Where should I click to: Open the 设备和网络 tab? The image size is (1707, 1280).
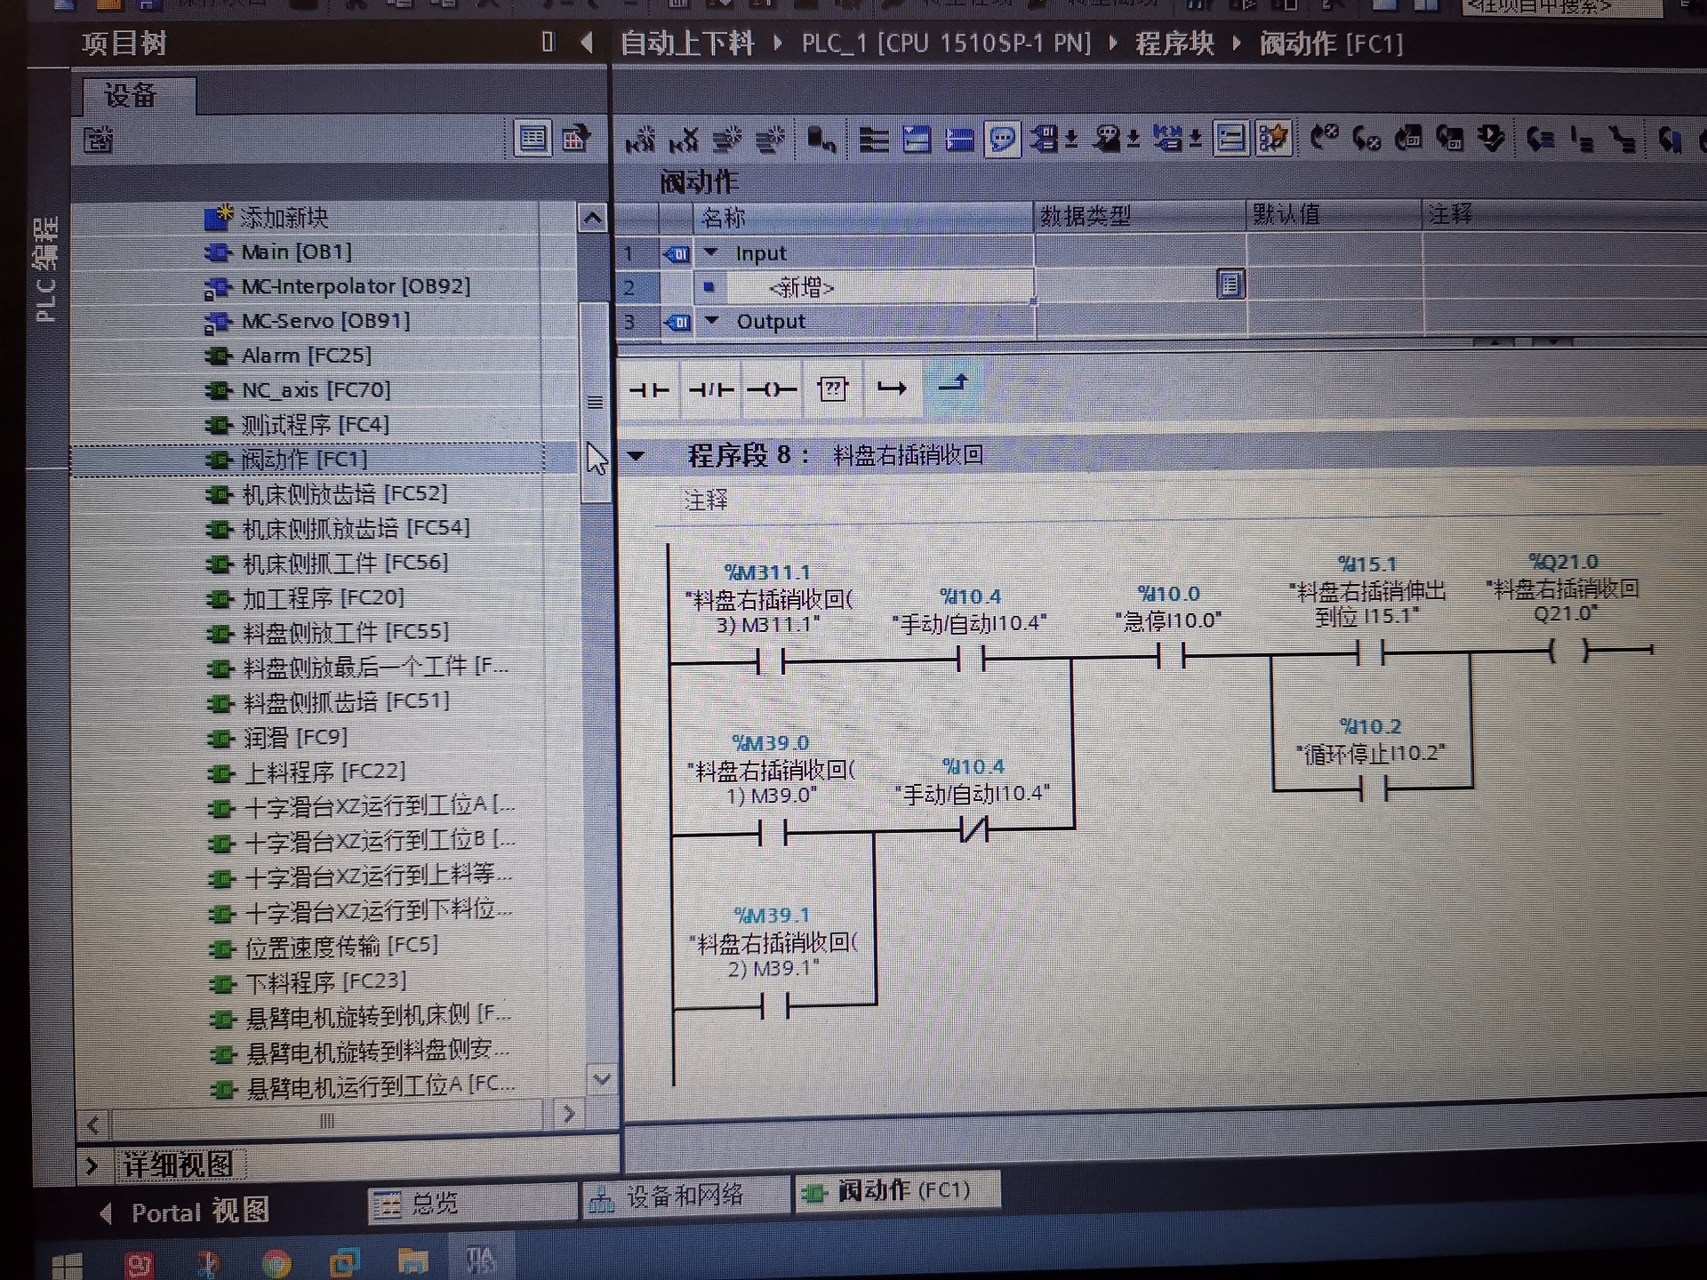tap(685, 1196)
